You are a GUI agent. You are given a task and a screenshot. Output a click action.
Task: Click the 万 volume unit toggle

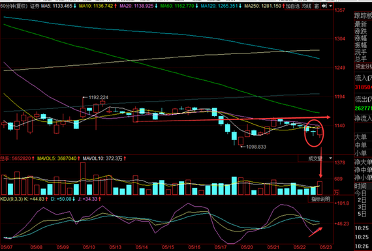336,192
